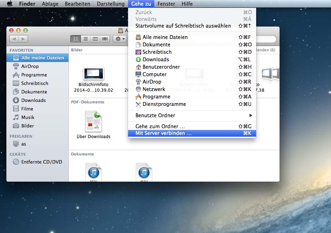Select Entfernte CD/DVD device
The width and height of the screenshot is (331, 233).
[41, 162]
